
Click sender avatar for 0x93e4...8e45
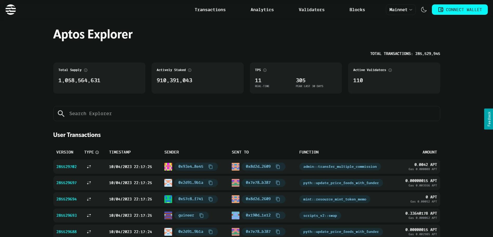(168, 167)
